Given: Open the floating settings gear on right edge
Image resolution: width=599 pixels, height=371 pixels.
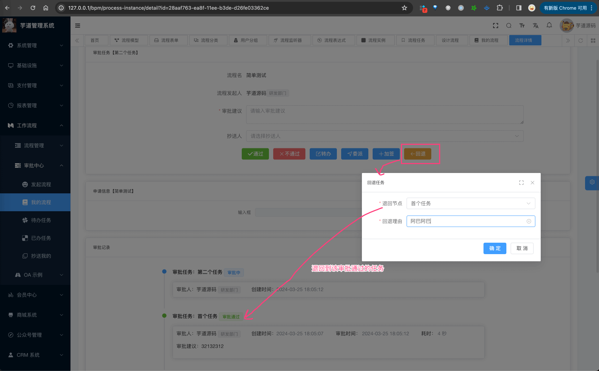Looking at the screenshot, I should [x=592, y=182].
